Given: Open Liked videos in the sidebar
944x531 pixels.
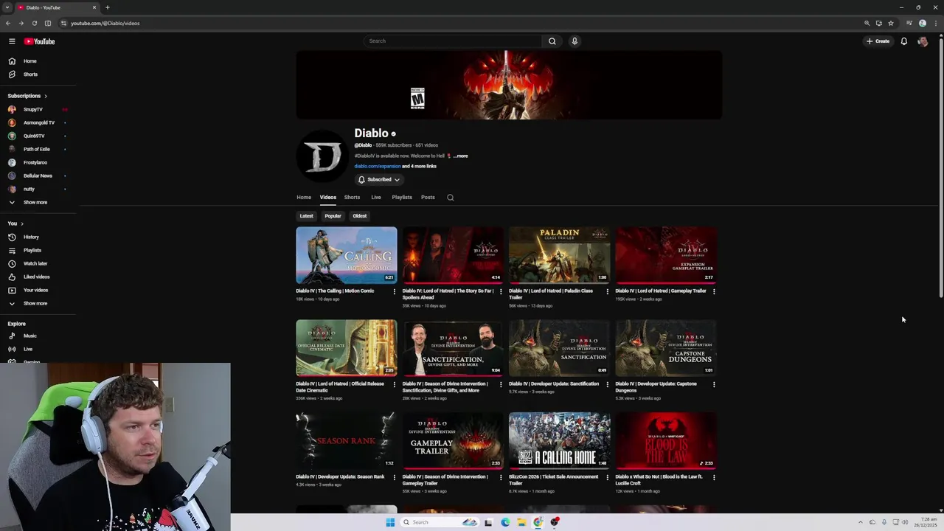Looking at the screenshot, I should 38,277.
